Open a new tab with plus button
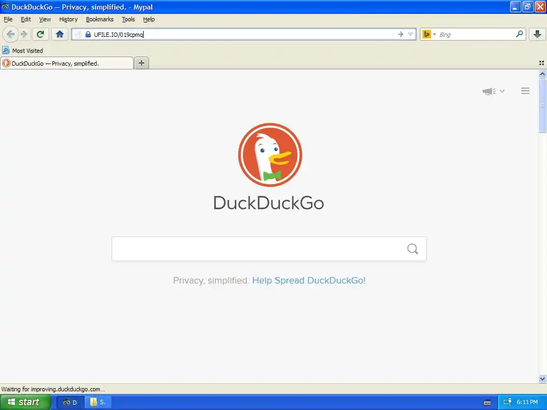This screenshot has height=410, width=547. [141, 63]
